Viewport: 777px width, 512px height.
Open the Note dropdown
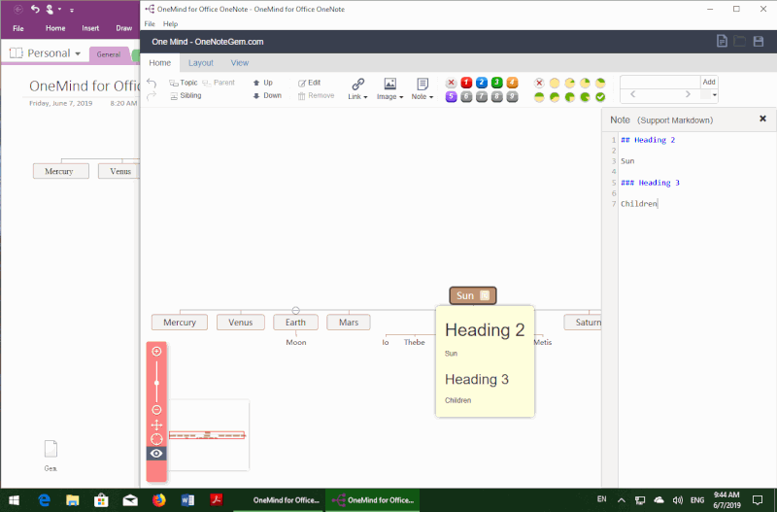pos(422,89)
